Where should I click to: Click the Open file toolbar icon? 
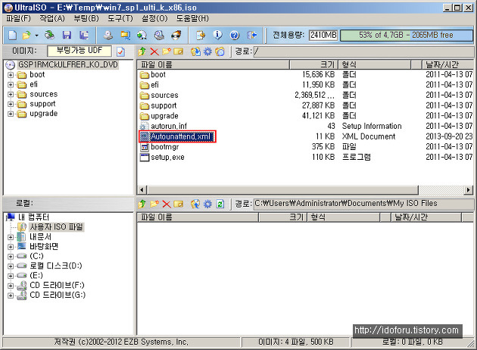click(x=26, y=36)
